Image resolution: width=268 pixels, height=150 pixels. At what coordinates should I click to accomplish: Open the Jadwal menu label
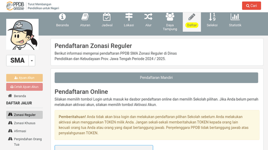(107, 25)
